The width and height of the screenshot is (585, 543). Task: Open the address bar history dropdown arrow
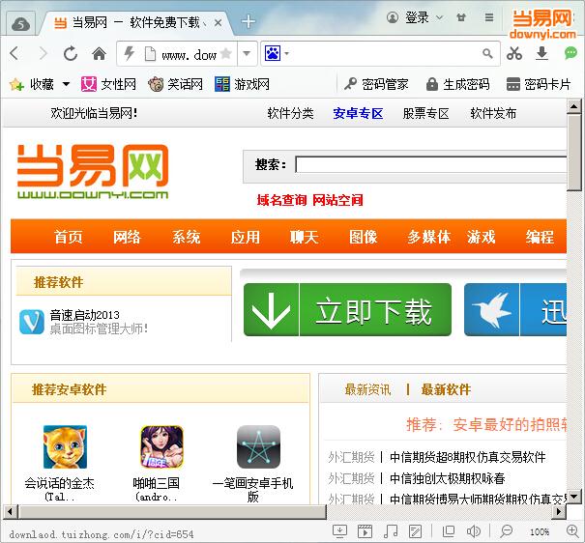click(x=247, y=54)
